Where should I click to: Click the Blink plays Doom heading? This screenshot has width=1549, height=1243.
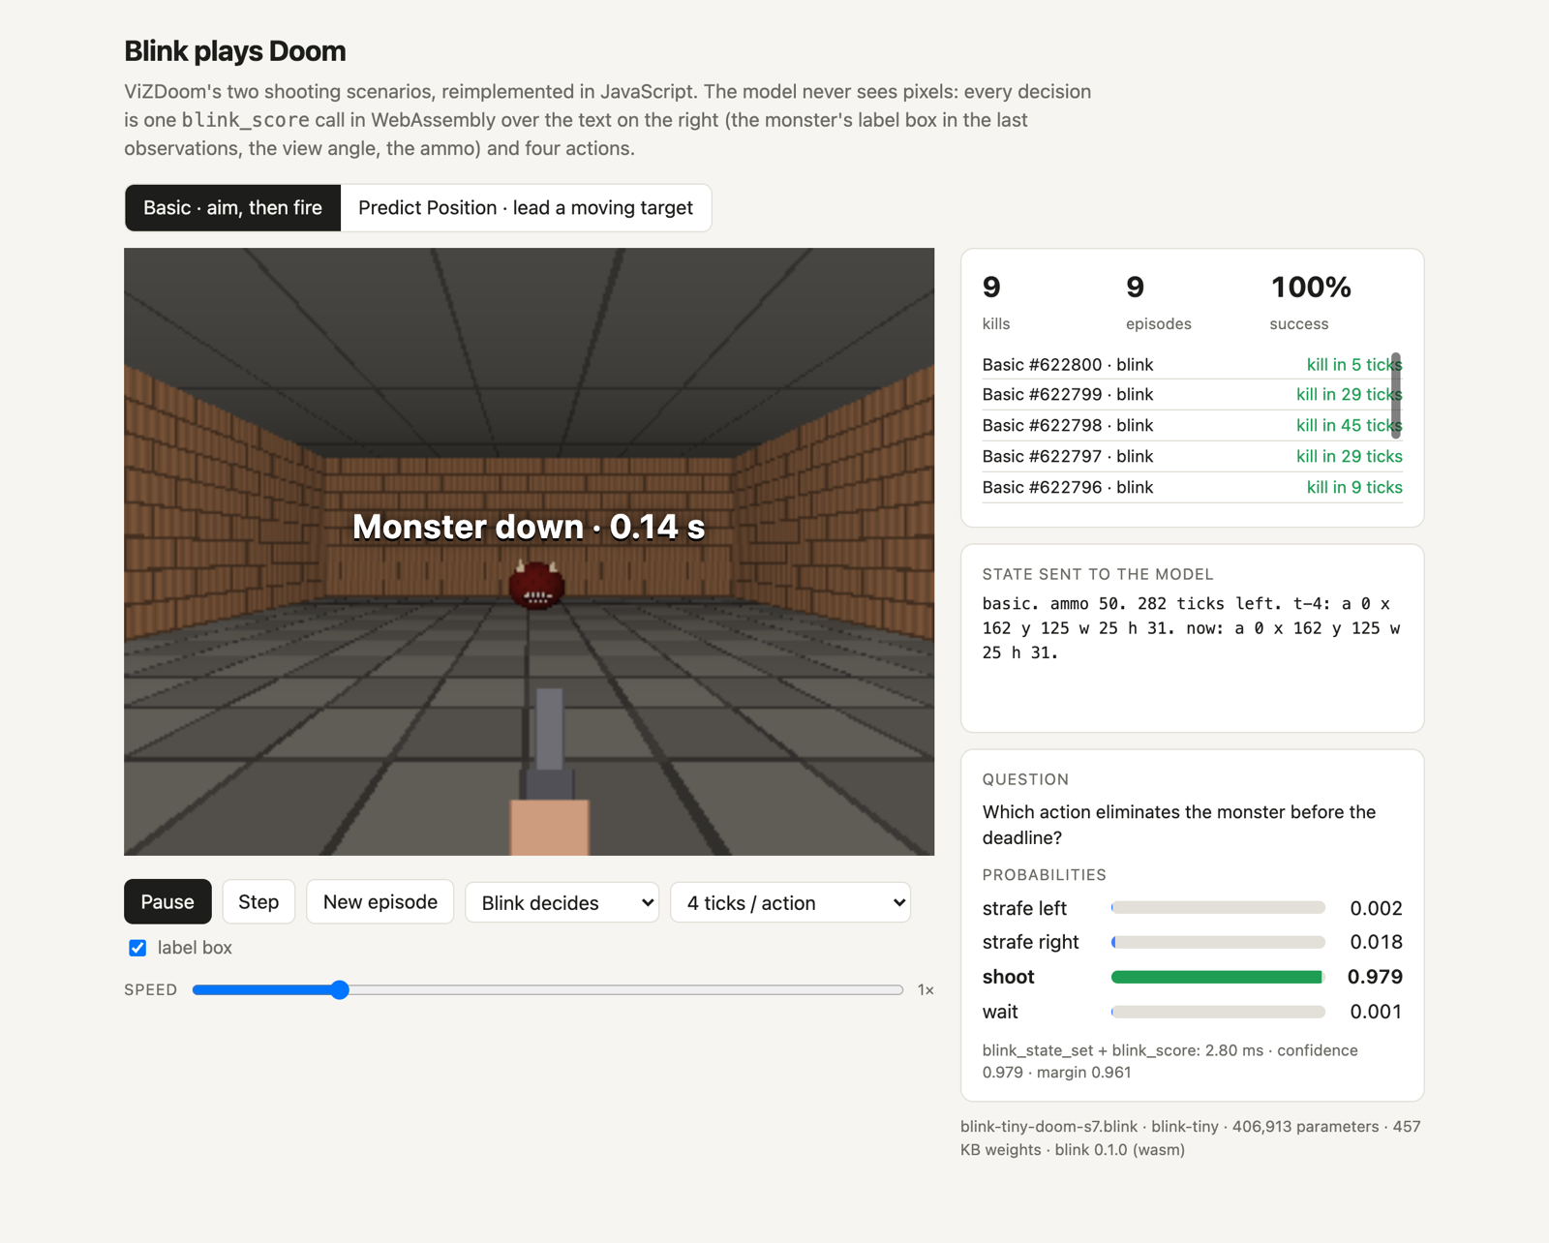(x=235, y=51)
